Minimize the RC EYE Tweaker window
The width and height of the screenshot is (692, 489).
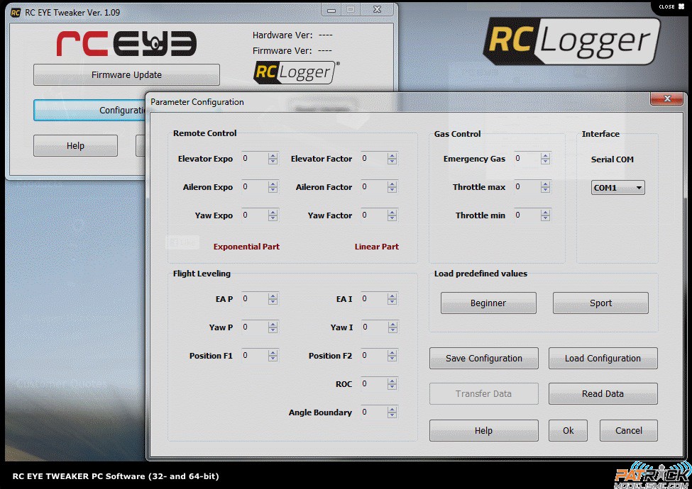pos(331,10)
